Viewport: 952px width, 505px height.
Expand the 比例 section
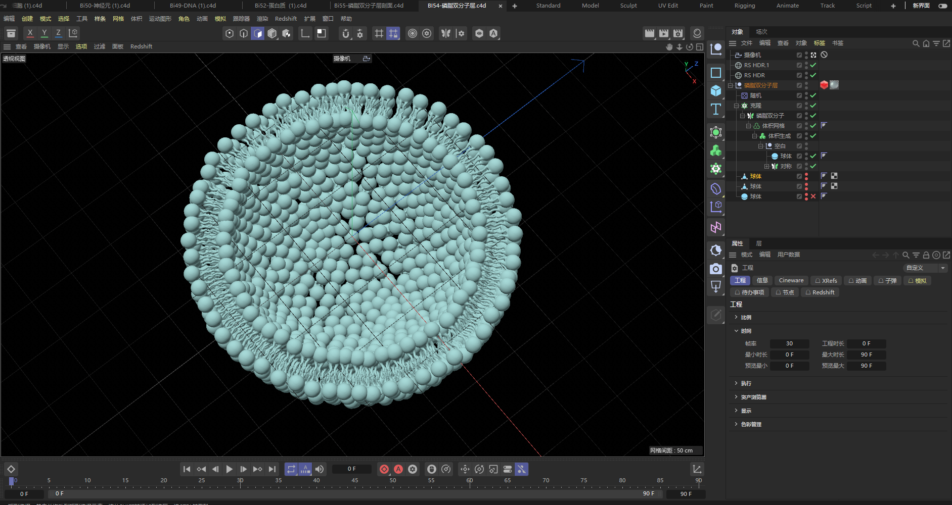click(736, 317)
